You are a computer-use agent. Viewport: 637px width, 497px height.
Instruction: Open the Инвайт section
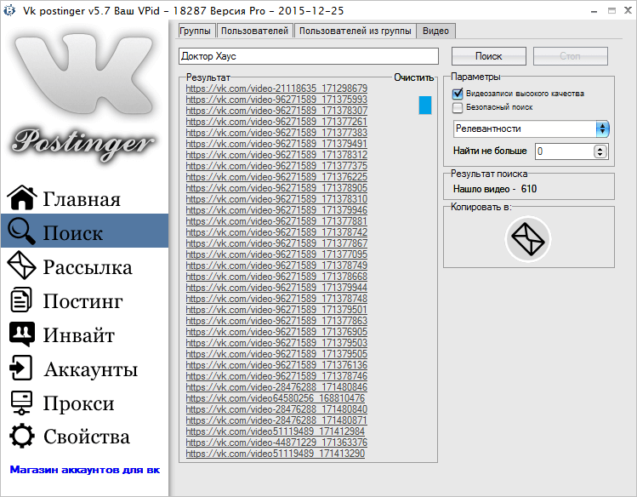84,334
